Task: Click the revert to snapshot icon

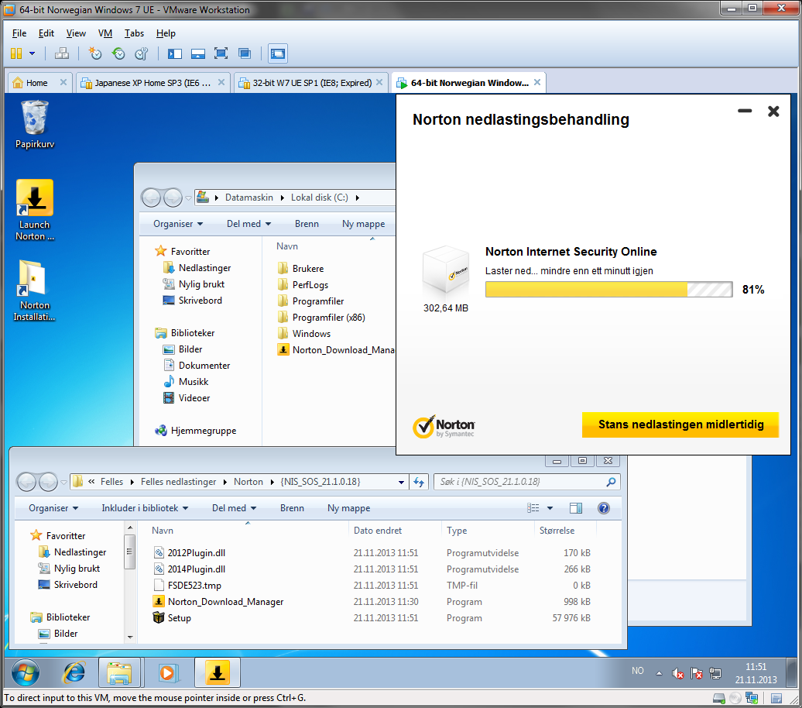Action: click(118, 53)
